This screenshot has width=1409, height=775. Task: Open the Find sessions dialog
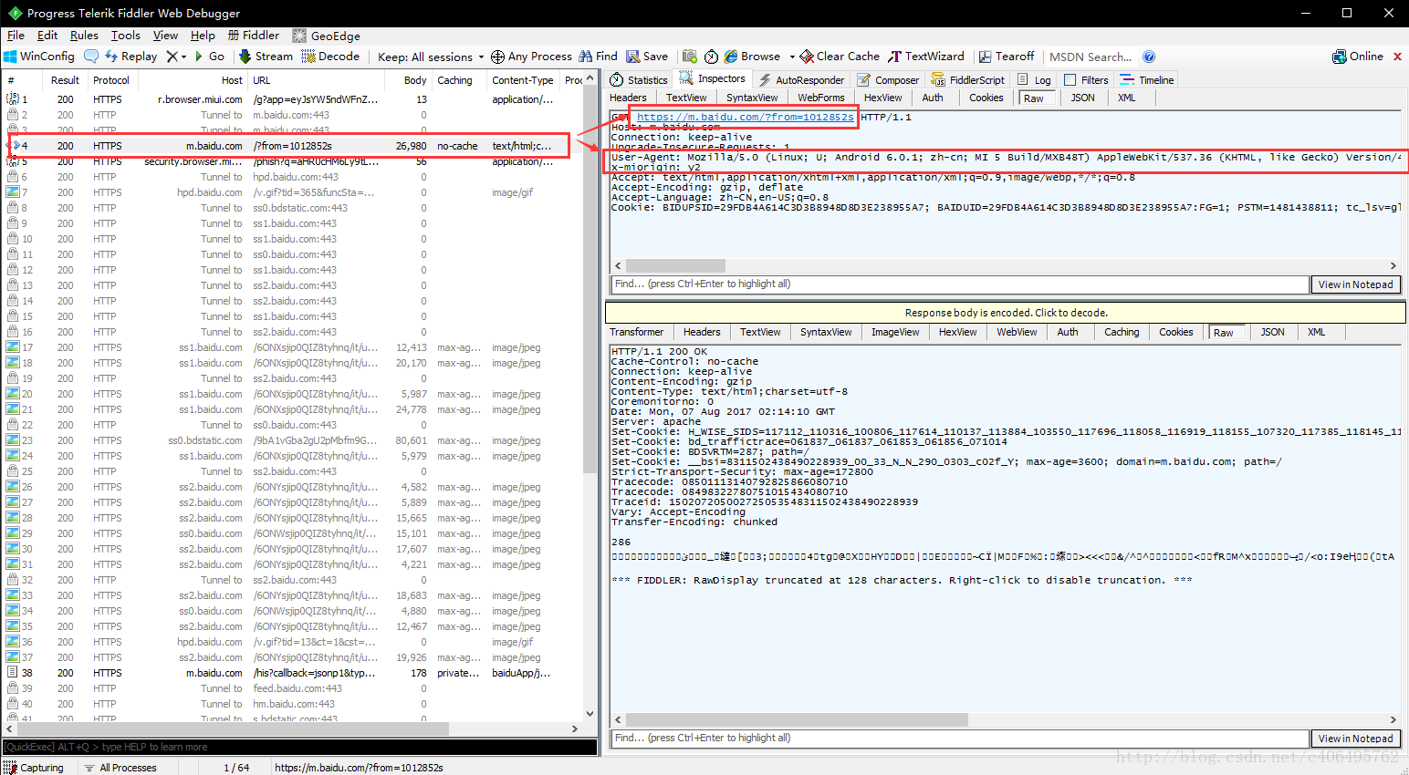pyautogui.click(x=598, y=57)
